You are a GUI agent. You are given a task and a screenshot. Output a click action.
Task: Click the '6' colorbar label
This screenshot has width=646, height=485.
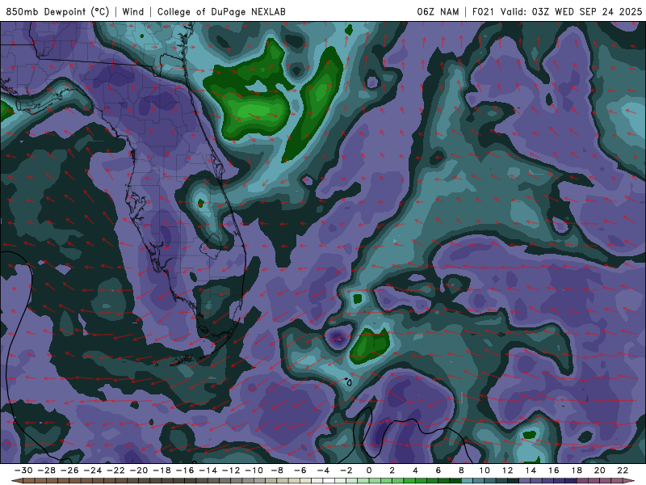pos(438,470)
